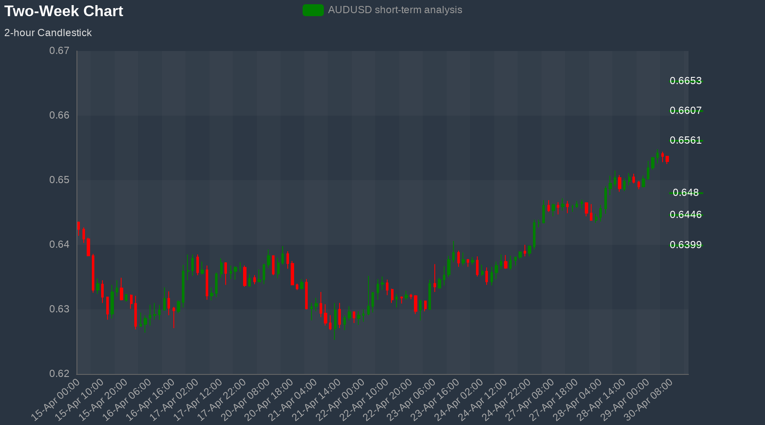Click the 0.6399 price level label
765x425 pixels.
click(686, 245)
